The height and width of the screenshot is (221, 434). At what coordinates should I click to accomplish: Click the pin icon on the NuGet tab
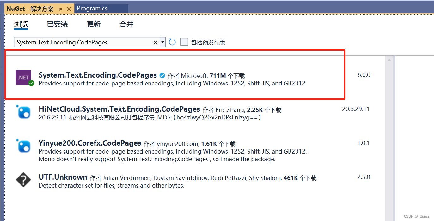[60, 9]
